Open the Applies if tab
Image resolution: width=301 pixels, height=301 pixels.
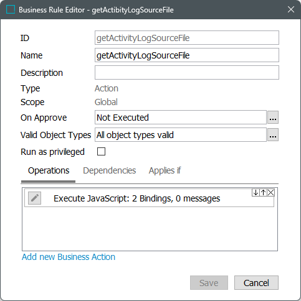[x=165, y=170]
